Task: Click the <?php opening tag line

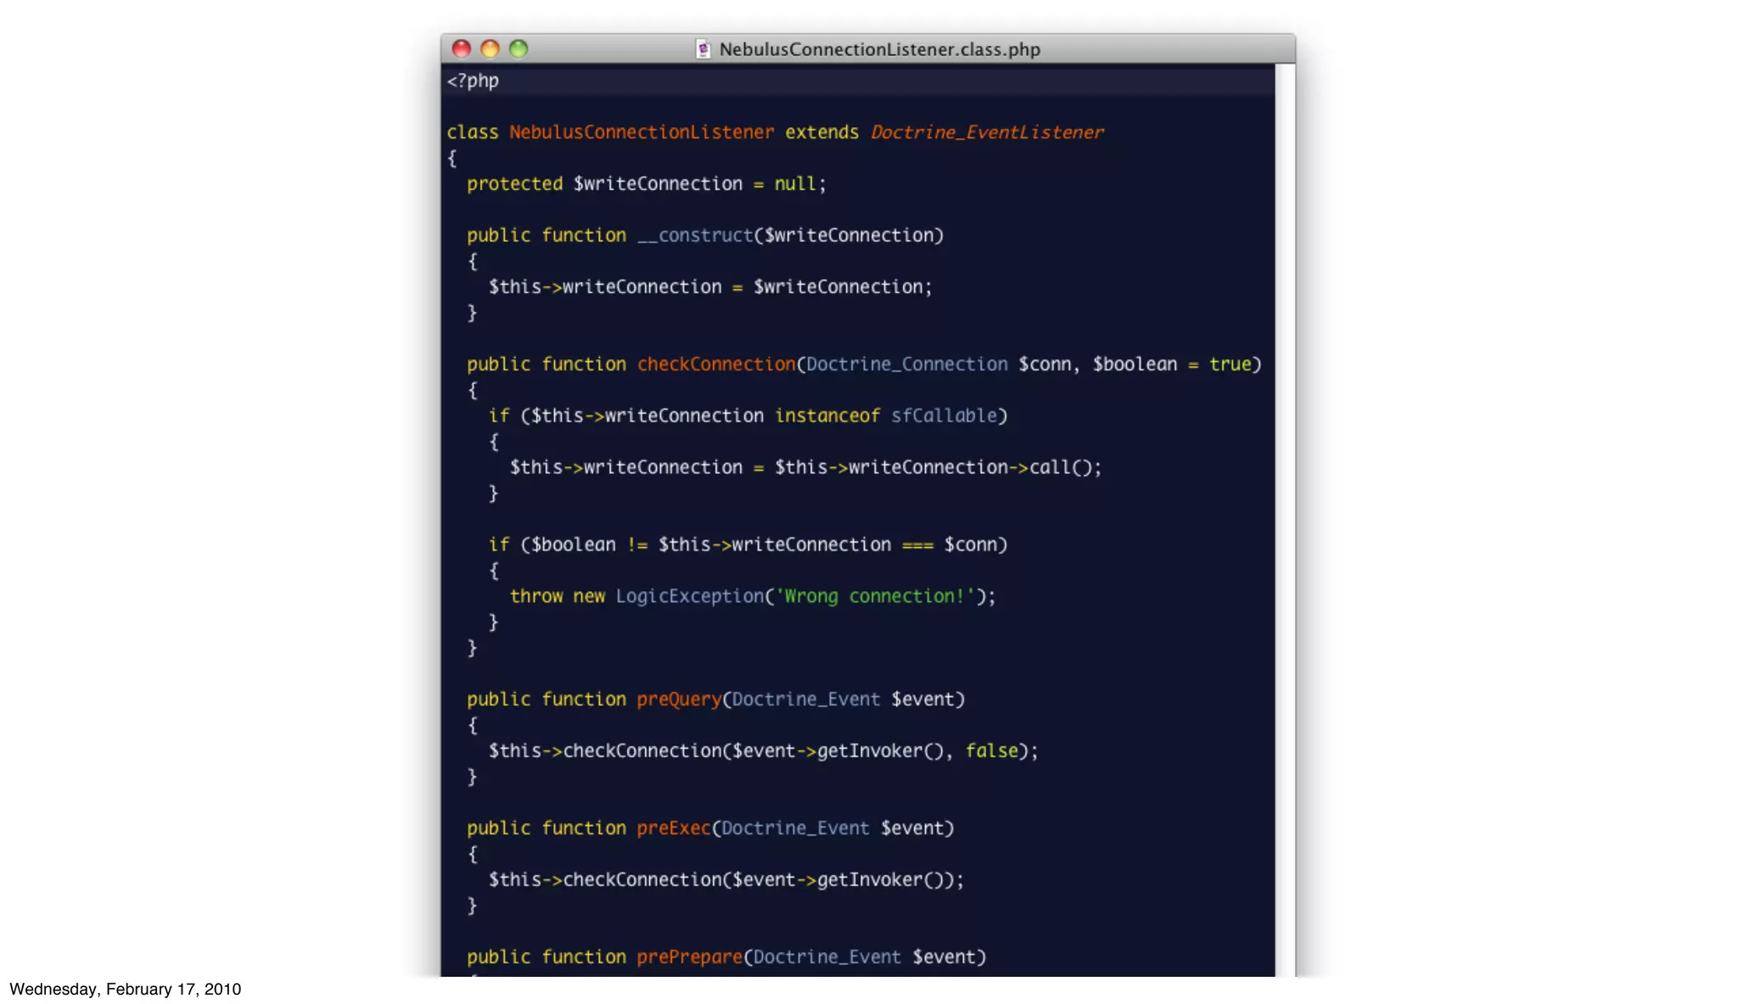Action: [473, 81]
